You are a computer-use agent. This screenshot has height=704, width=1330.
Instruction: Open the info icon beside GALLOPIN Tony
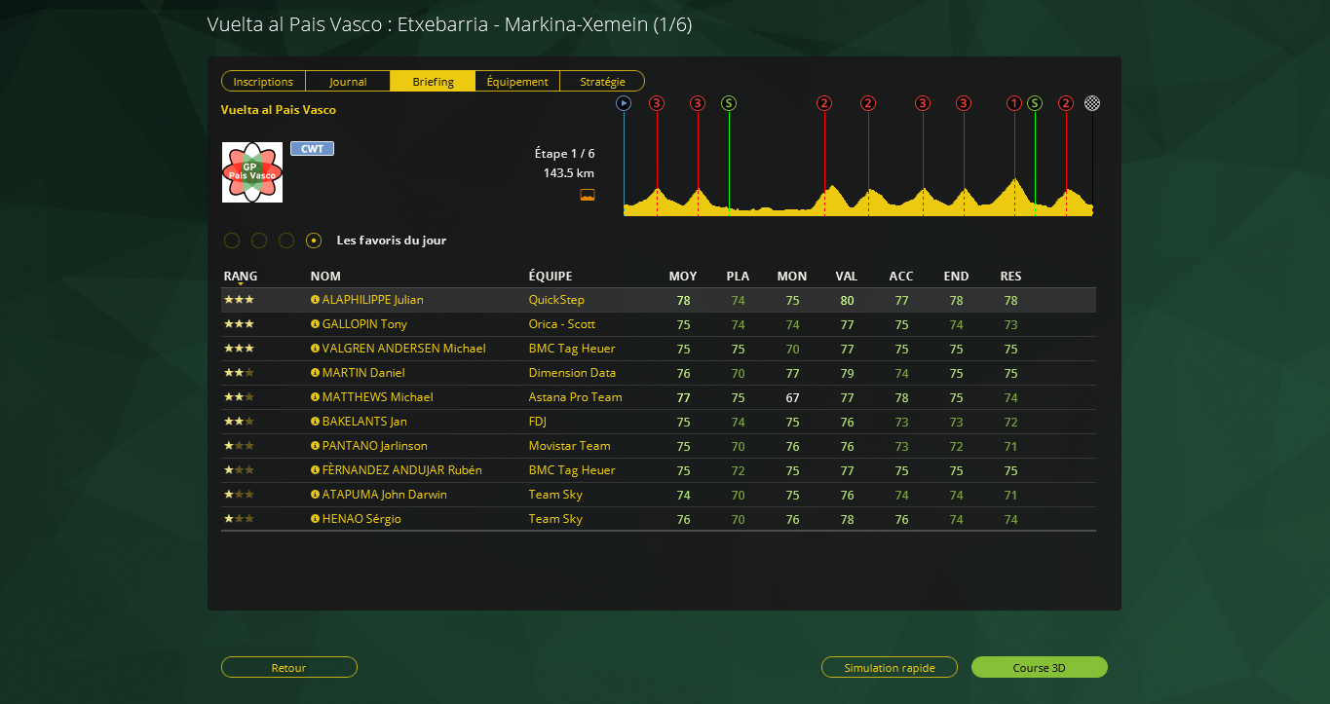click(x=315, y=324)
